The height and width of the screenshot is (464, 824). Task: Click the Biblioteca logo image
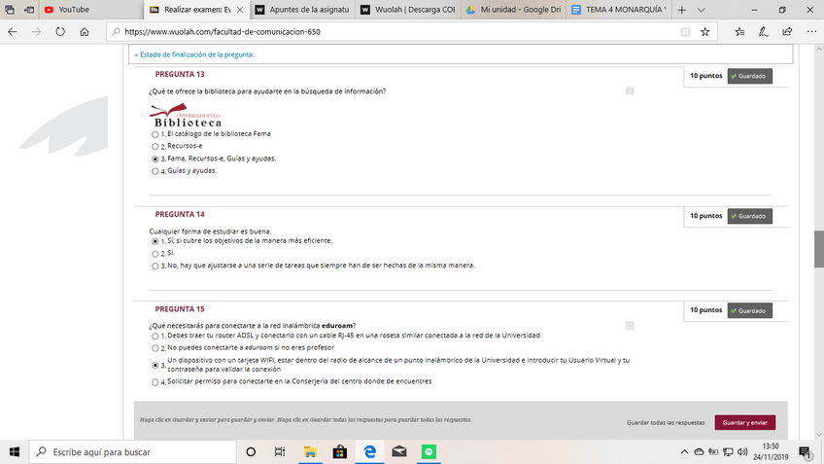pyautogui.click(x=186, y=115)
